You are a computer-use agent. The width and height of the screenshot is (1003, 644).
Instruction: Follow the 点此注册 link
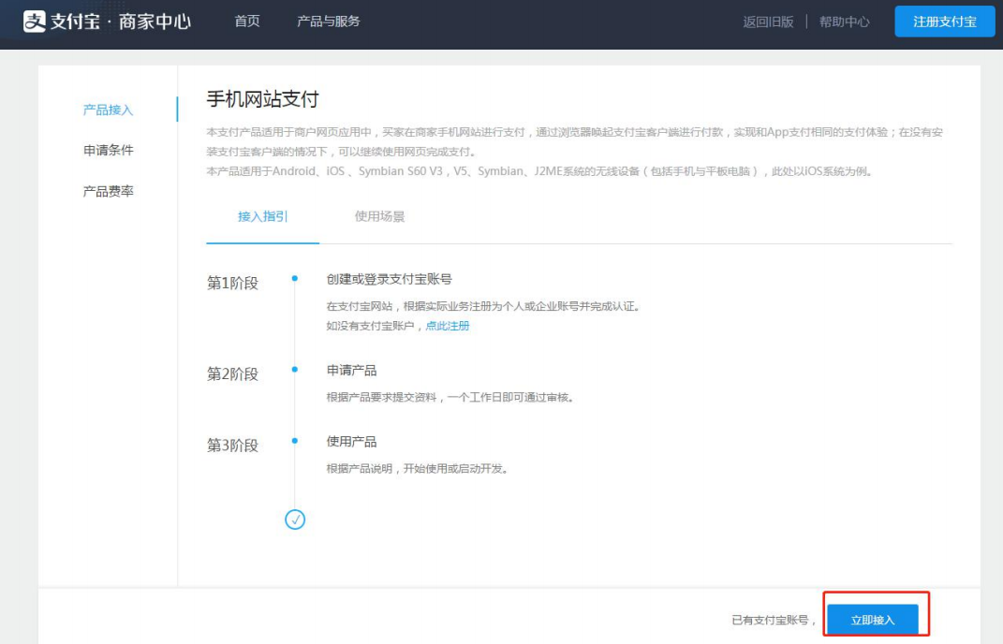coord(448,326)
